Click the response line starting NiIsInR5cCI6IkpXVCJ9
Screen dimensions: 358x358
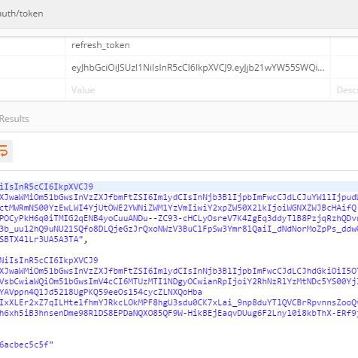[49, 260]
